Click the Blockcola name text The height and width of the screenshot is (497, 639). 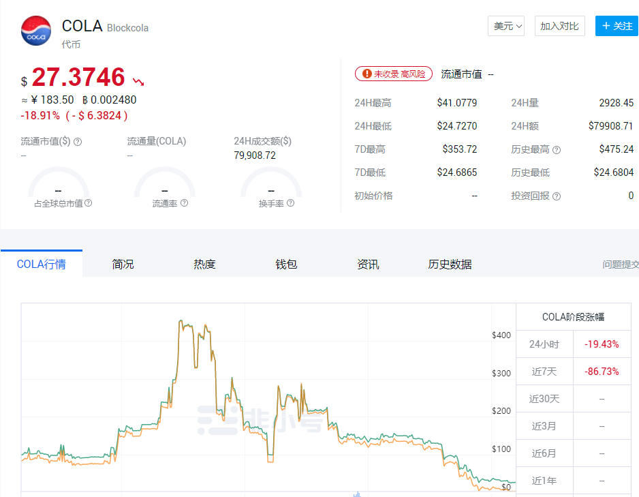127,28
